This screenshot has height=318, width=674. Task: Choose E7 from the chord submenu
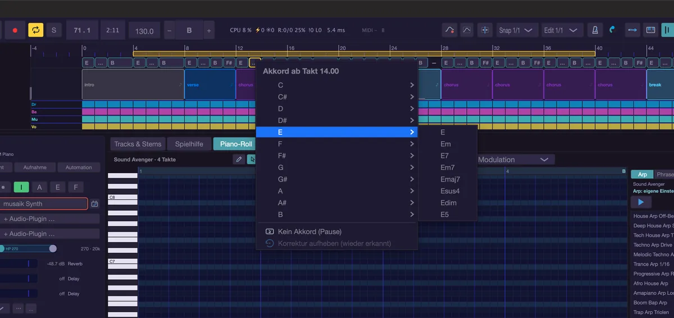[x=448, y=156]
